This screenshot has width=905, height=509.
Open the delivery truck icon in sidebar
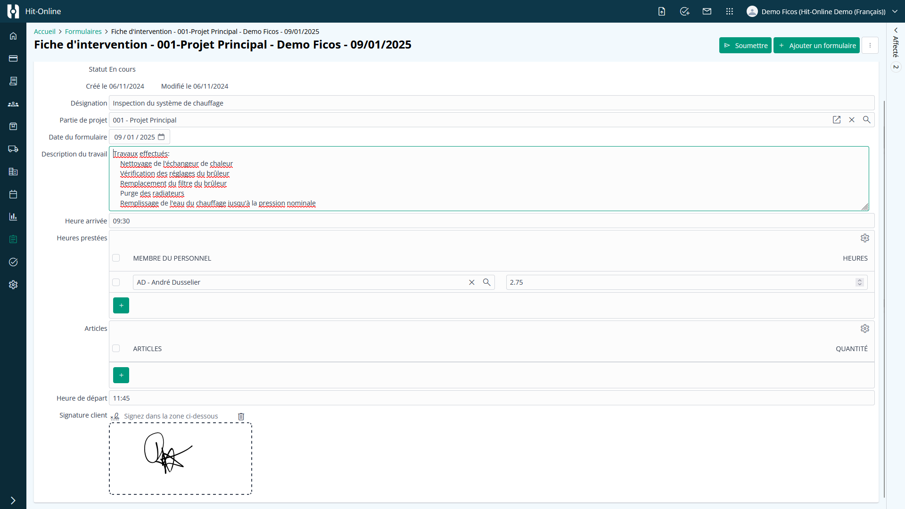coord(13,149)
